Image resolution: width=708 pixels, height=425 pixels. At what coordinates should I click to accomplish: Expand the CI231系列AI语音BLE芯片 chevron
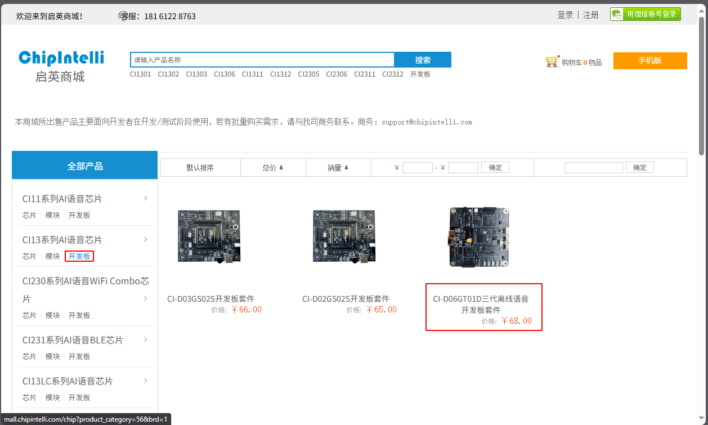coord(145,339)
